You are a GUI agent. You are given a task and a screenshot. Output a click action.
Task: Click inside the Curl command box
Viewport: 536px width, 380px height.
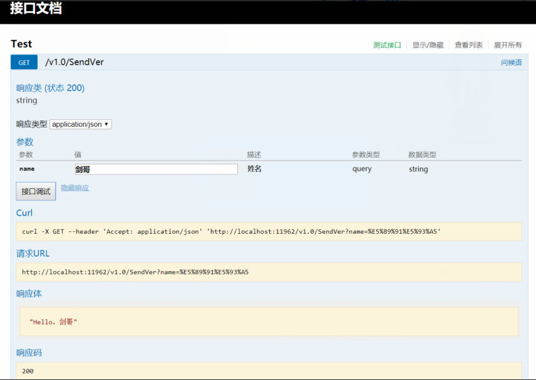pyautogui.click(x=269, y=232)
